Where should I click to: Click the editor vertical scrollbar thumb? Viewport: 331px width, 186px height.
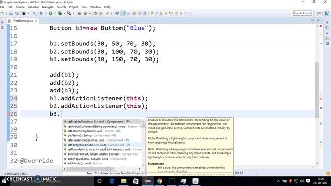[317, 90]
